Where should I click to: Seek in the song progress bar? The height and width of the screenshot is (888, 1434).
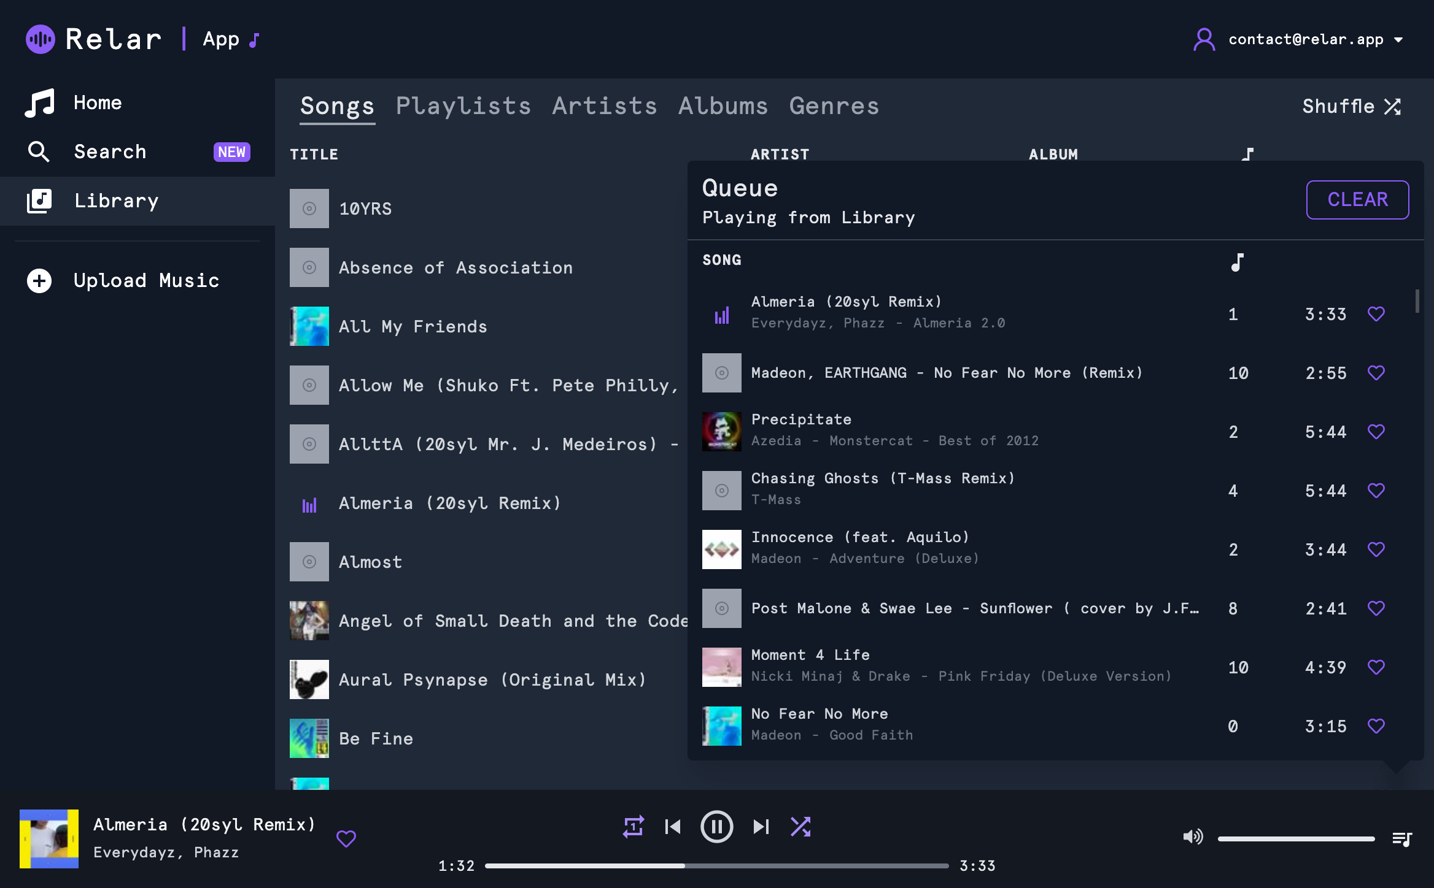[716, 866]
